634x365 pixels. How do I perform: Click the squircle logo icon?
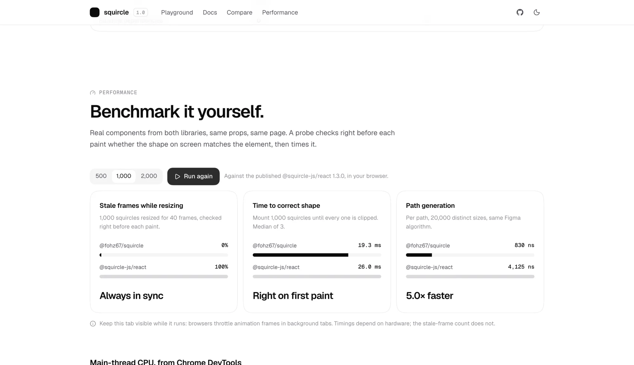point(94,12)
